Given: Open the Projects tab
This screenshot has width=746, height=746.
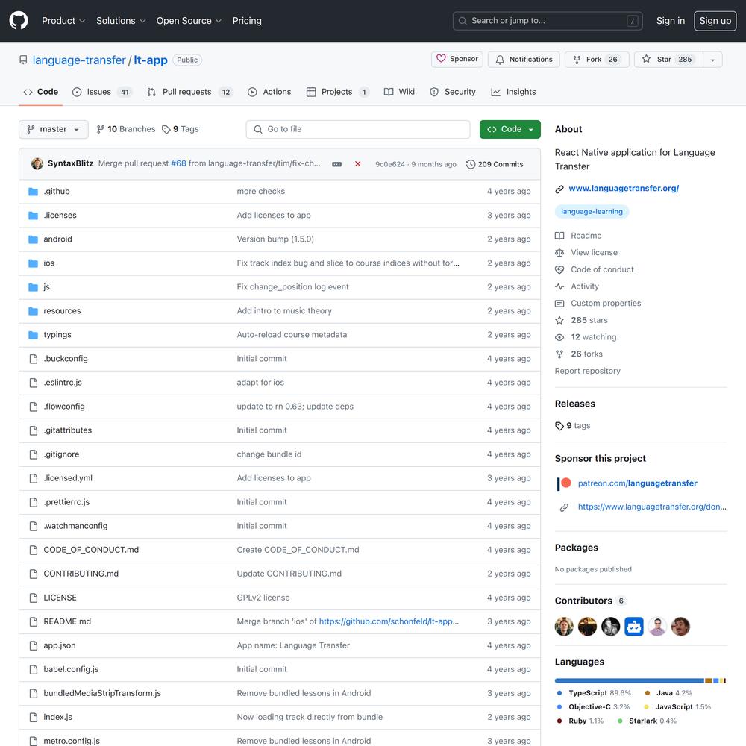Looking at the screenshot, I should (337, 91).
